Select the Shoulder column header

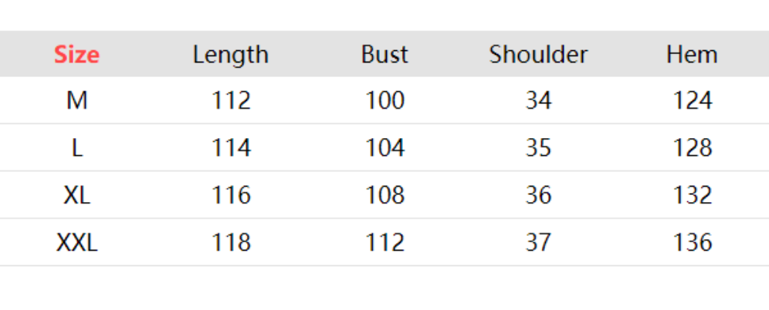point(538,55)
